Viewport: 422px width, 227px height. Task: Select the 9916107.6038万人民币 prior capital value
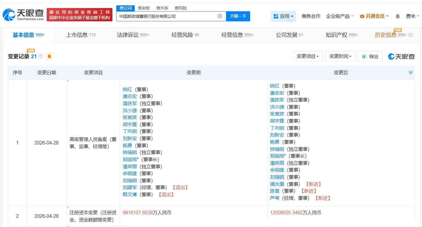tap(147, 213)
